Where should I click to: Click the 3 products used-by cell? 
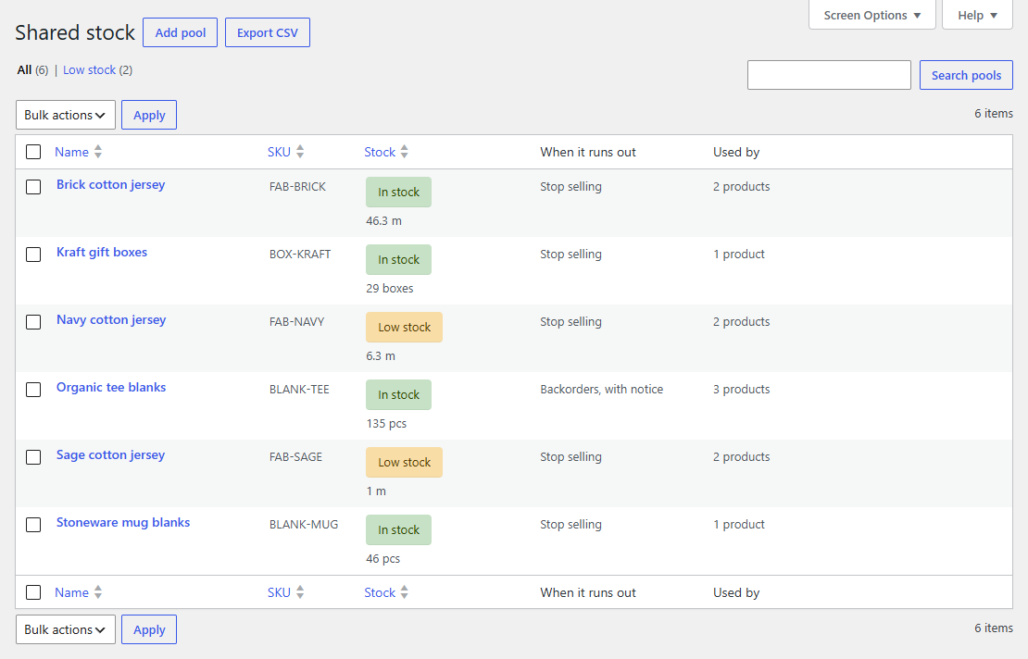742,389
